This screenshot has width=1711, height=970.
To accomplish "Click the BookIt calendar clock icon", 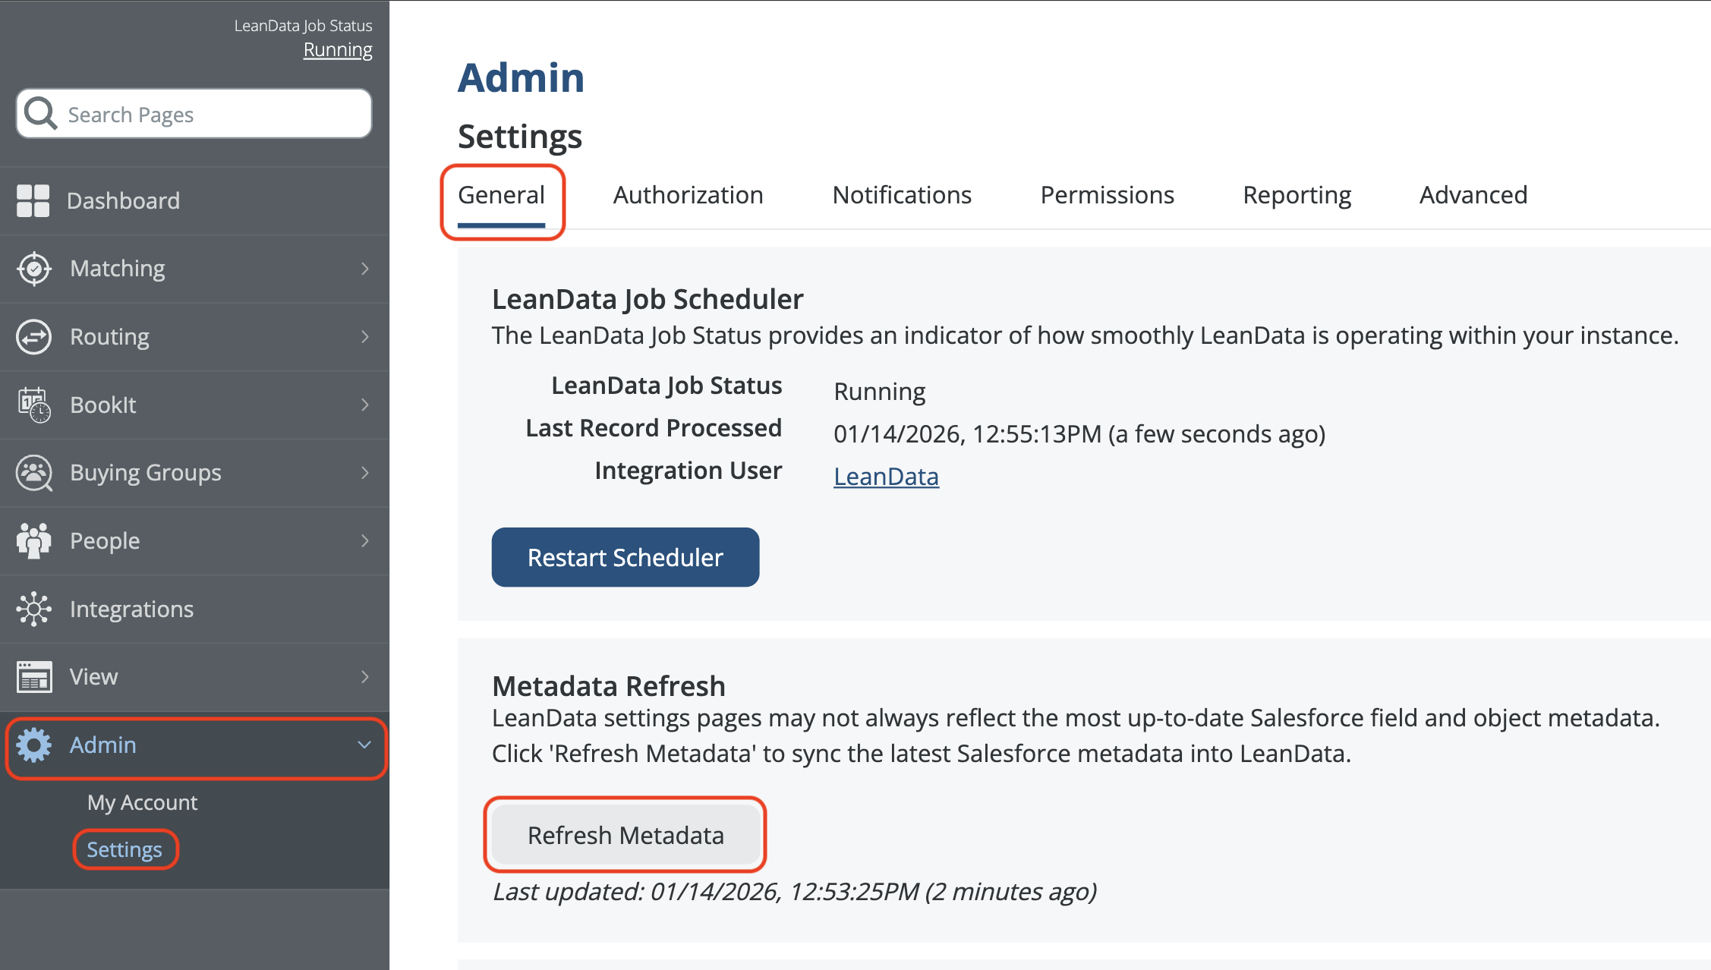I will click(34, 405).
